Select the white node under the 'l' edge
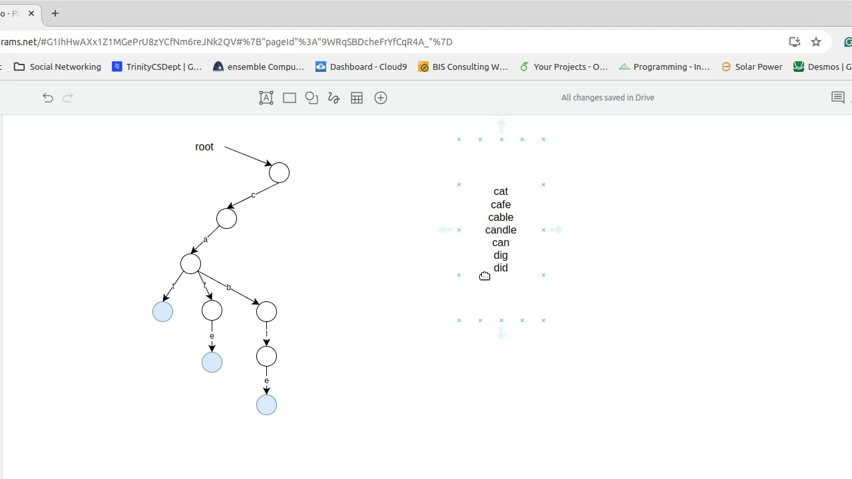Viewport: 852px width, 479px height. tap(267, 357)
